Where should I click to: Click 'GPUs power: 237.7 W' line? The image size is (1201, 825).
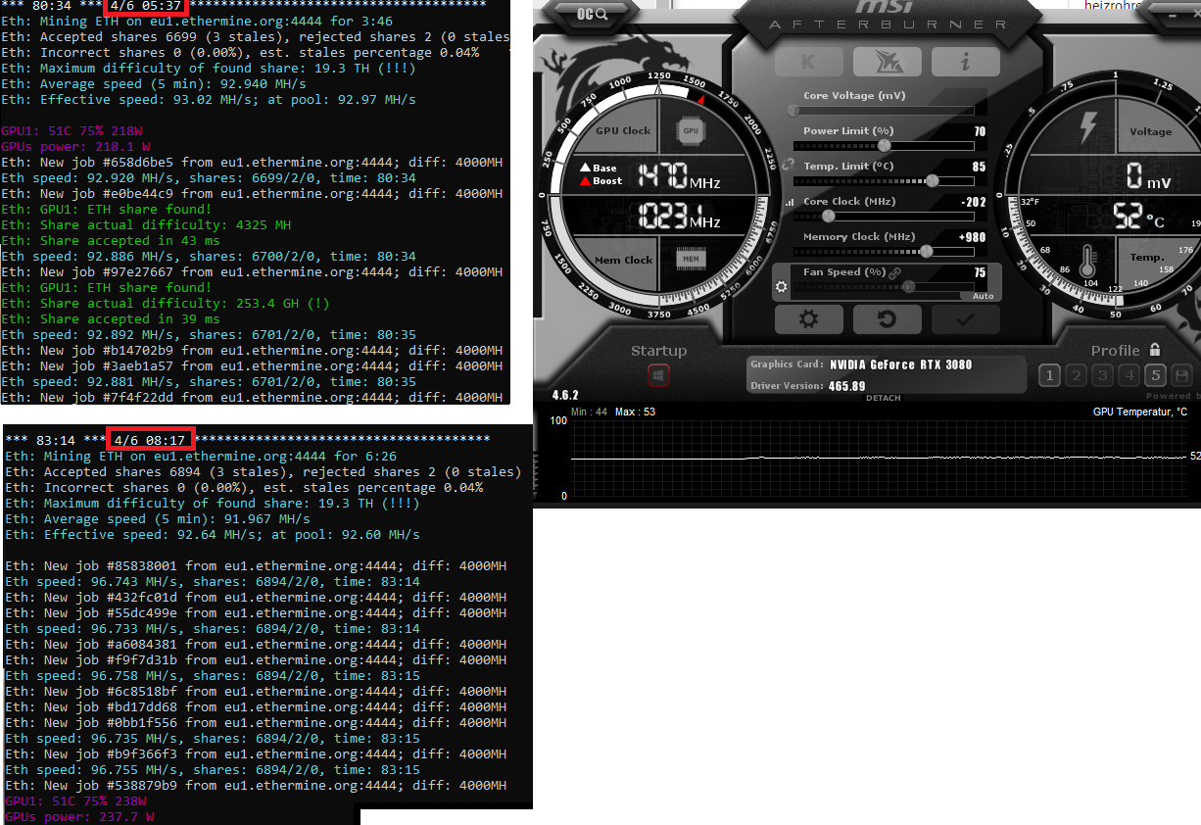79,816
